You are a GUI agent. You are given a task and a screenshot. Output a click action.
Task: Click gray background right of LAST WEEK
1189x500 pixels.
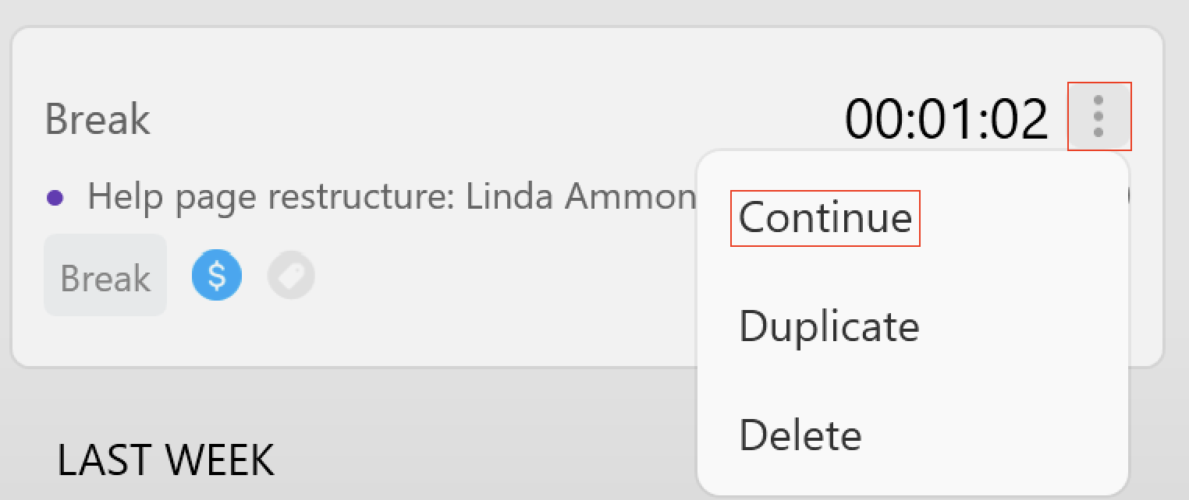(484, 460)
